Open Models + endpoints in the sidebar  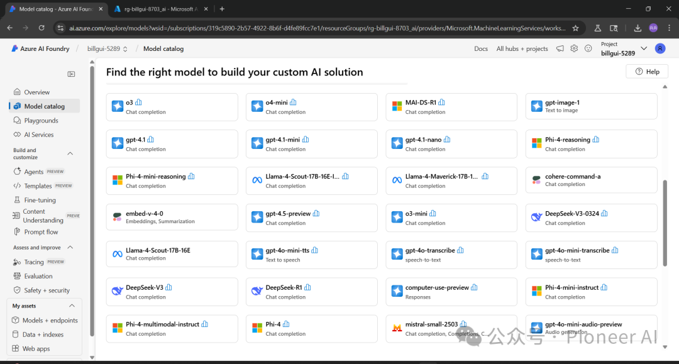[44, 320]
